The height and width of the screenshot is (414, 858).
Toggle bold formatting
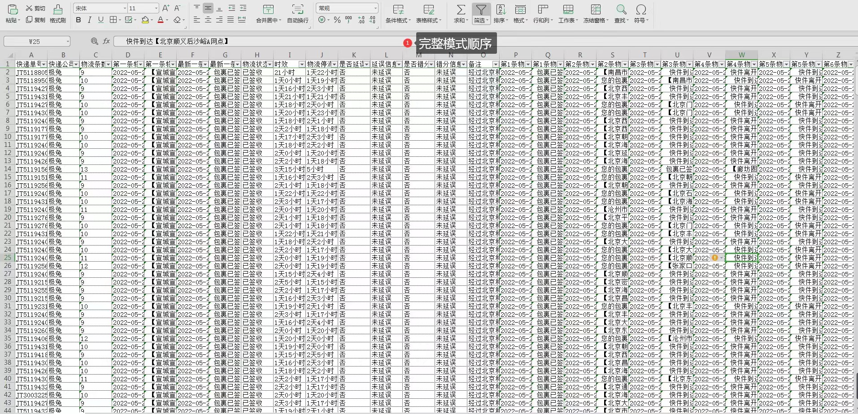click(78, 20)
